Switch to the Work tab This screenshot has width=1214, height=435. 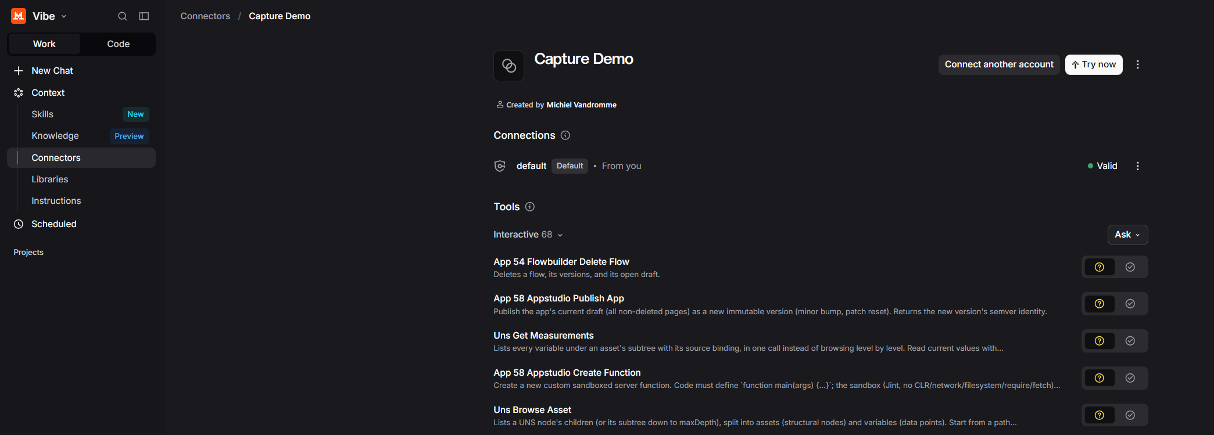click(x=44, y=44)
